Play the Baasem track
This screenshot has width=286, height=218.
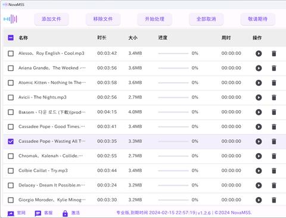click(259, 112)
